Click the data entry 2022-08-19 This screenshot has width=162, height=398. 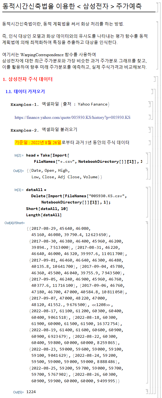44,330
